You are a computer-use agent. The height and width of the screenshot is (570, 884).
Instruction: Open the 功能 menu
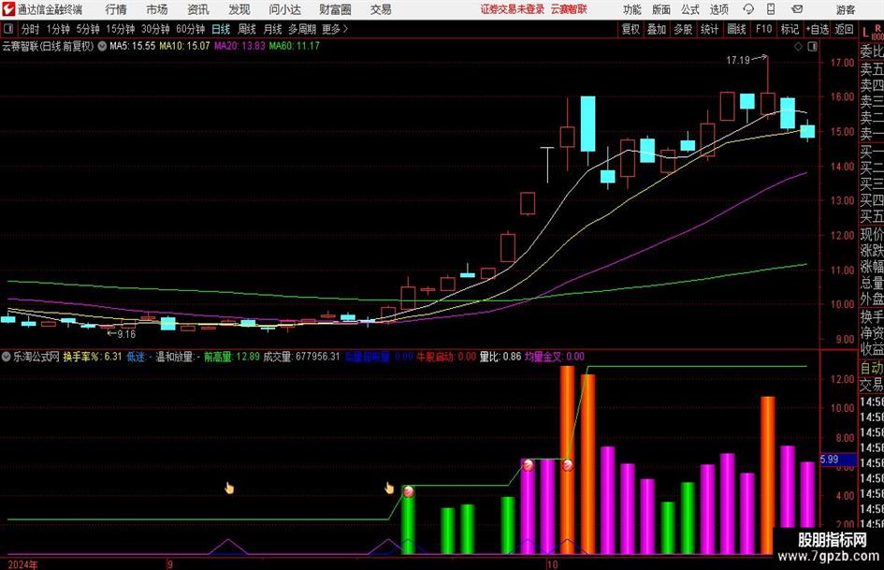pyautogui.click(x=632, y=9)
